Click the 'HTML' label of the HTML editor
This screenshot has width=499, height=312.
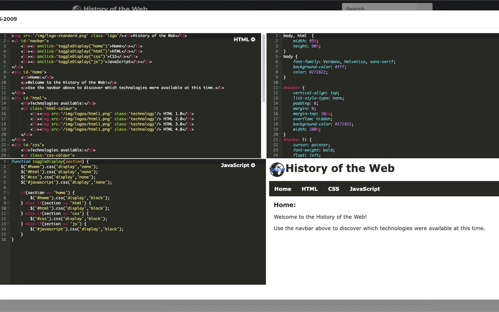(x=241, y=40)
